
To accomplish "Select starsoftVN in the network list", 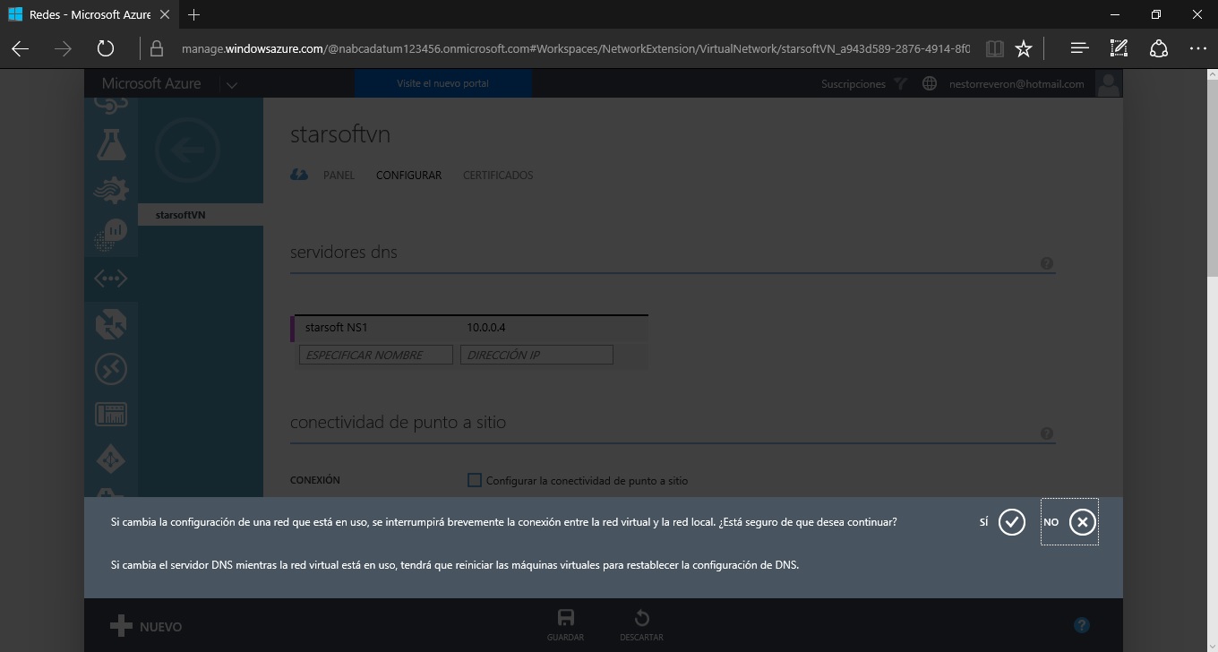I will point(180,215).
